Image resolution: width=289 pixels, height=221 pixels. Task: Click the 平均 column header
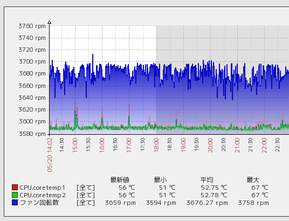pos(207,179)
